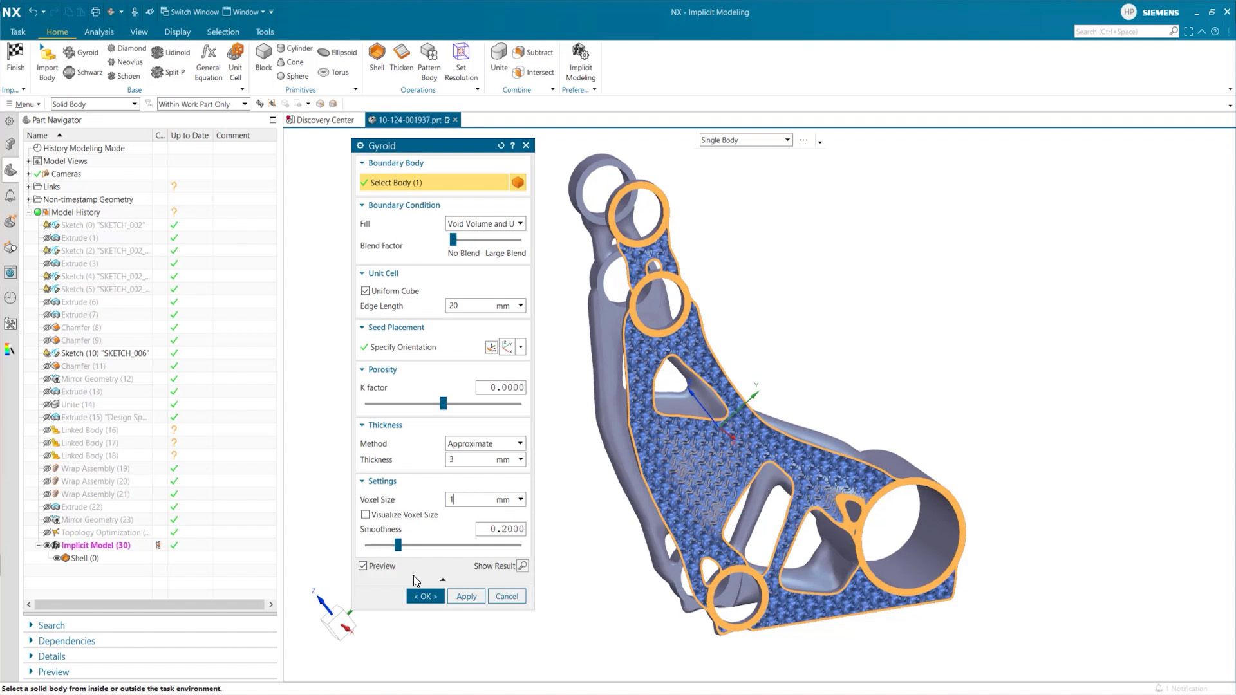The image size is (1236, 695).
Task: Open the Import Body tool
Action: click(x=47, y=62)
